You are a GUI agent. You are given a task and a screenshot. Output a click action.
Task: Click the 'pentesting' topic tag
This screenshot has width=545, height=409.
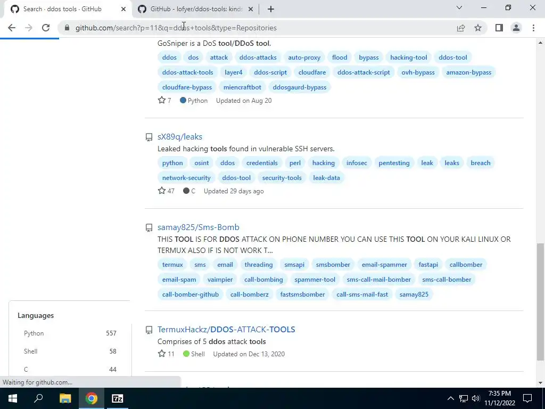(394, 163)
